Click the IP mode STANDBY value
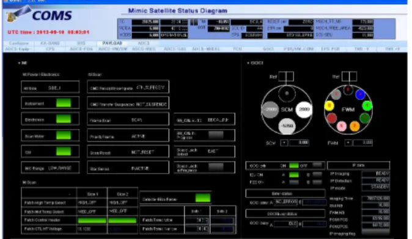The height and width of the screenshot is (239, 412). tap(376, 187)
